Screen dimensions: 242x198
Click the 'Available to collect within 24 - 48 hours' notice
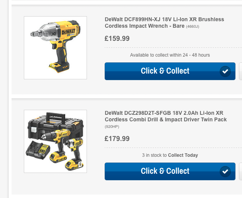pos(170,55)
